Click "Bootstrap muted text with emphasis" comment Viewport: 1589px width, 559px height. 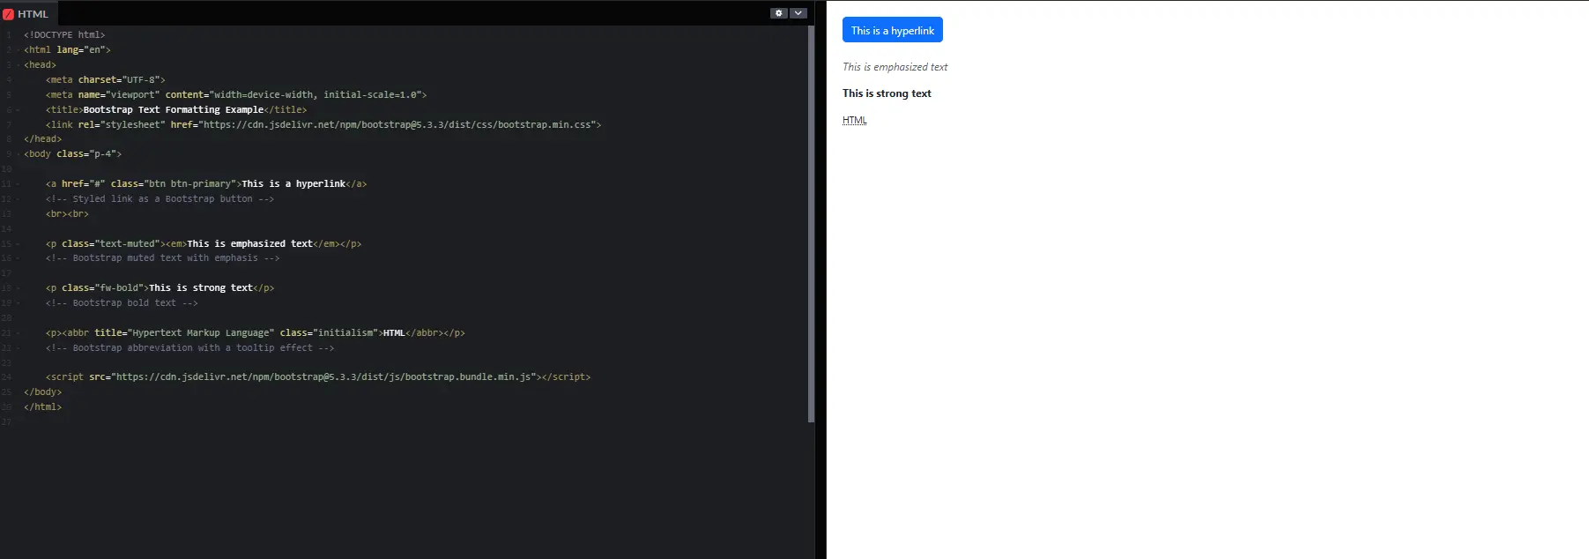[x=162, y=258]
